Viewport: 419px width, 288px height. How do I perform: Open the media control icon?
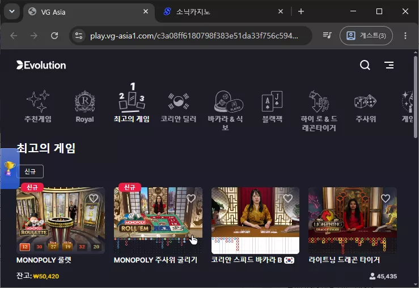point(327,35)
